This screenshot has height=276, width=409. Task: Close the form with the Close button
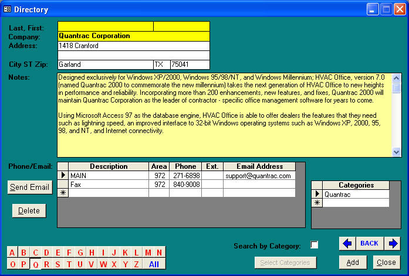(386, 262)
